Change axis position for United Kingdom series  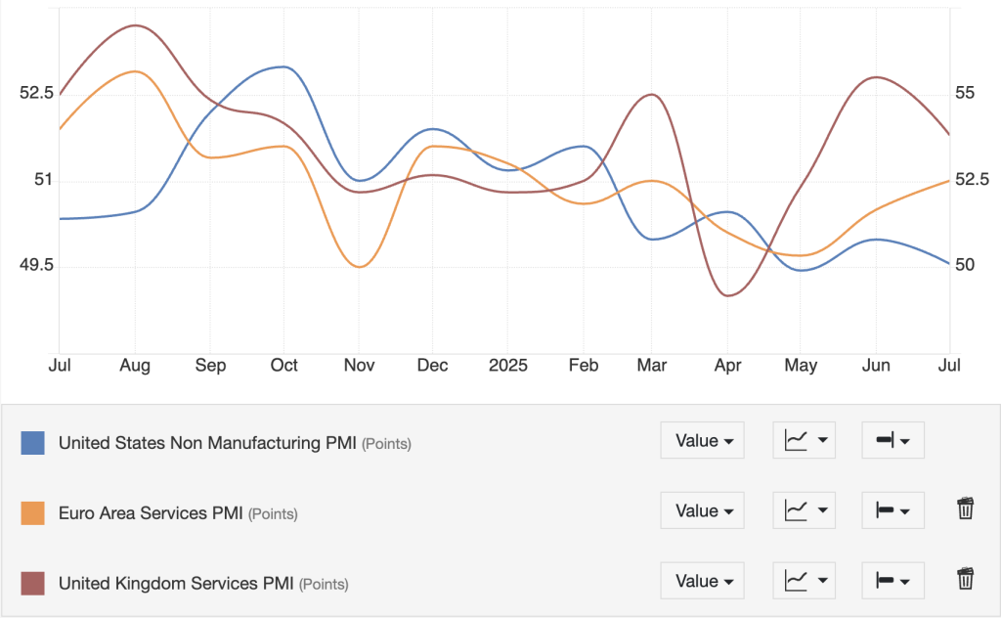[892, 581]
